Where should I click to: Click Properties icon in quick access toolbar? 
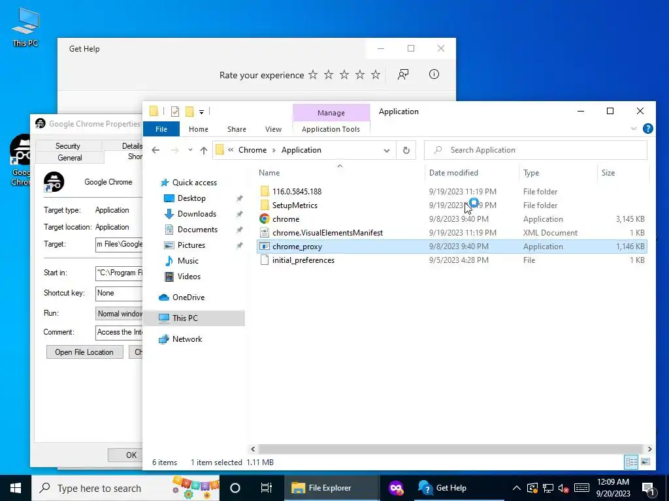[x=175, y=112]
